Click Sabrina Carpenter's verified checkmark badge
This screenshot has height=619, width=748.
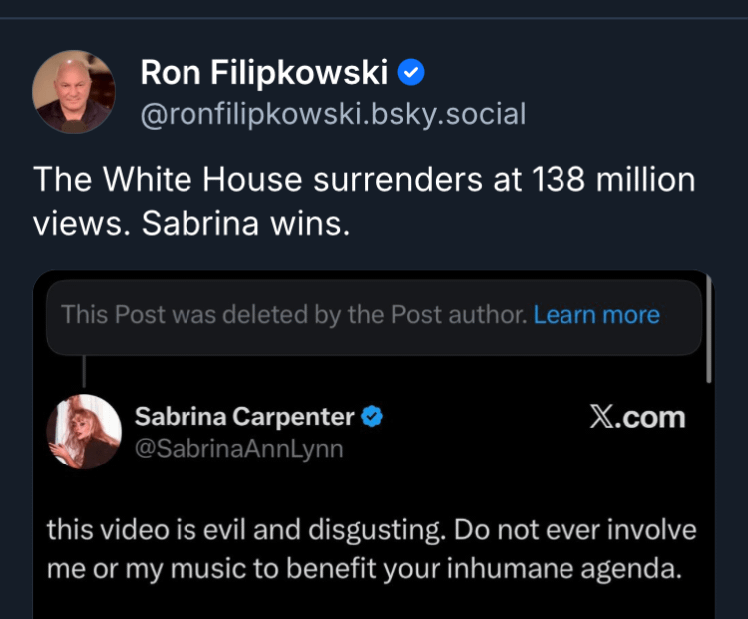(372, 416)
